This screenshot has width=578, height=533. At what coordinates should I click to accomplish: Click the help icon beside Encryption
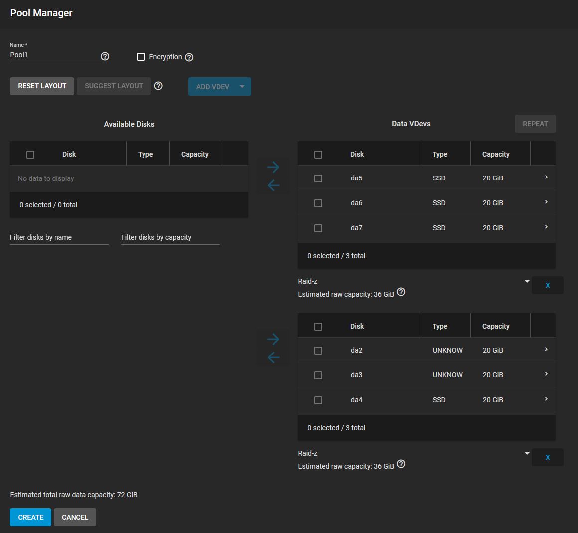[x=189, y=57]
